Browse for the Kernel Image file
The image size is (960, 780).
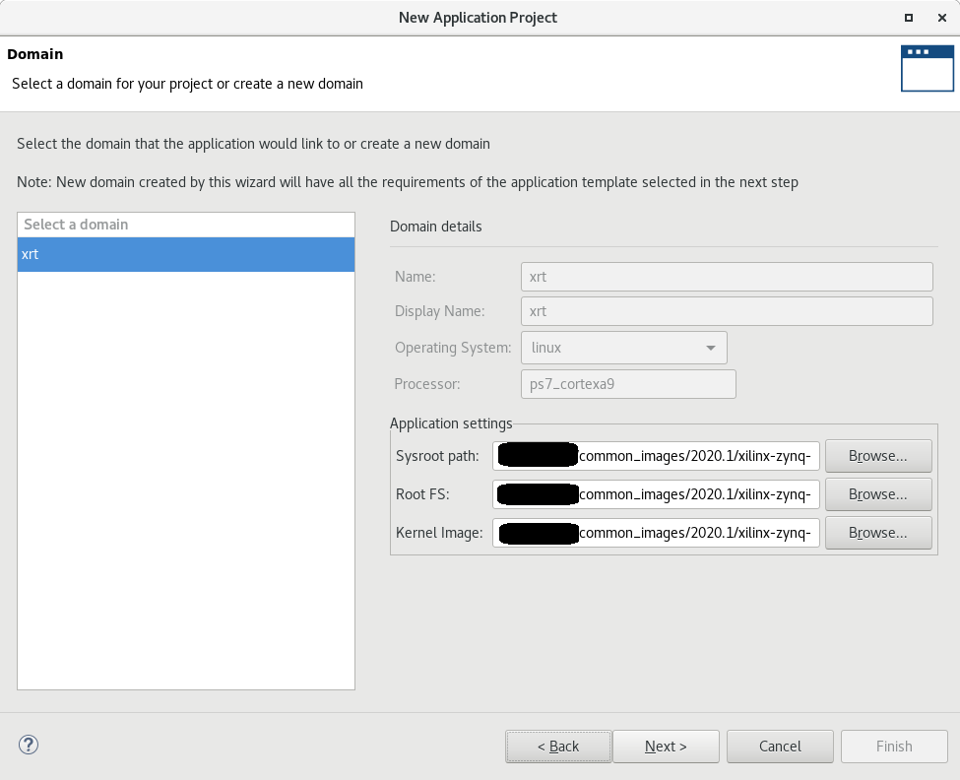pos(877,533)
